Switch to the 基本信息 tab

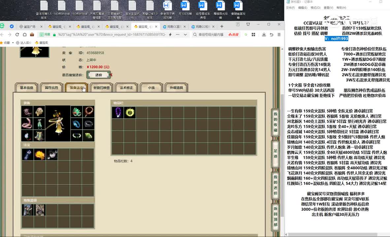coord(27,88)
